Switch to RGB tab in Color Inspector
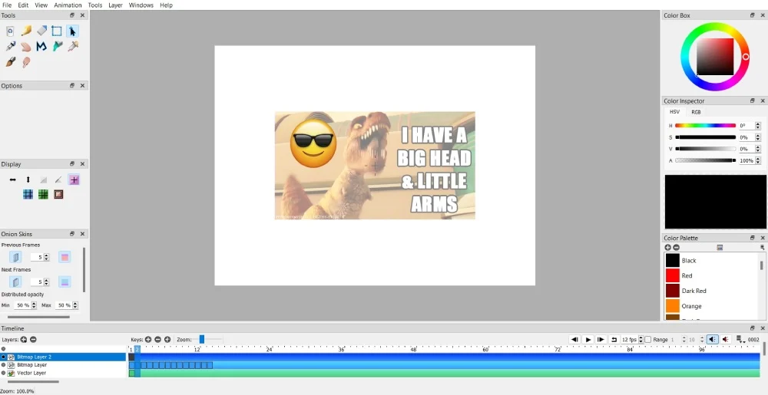The image size is (768, 395). (x=696, y=112)
